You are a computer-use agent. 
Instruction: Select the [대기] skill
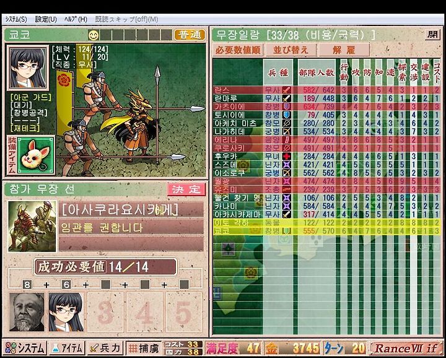coord(21,105)
